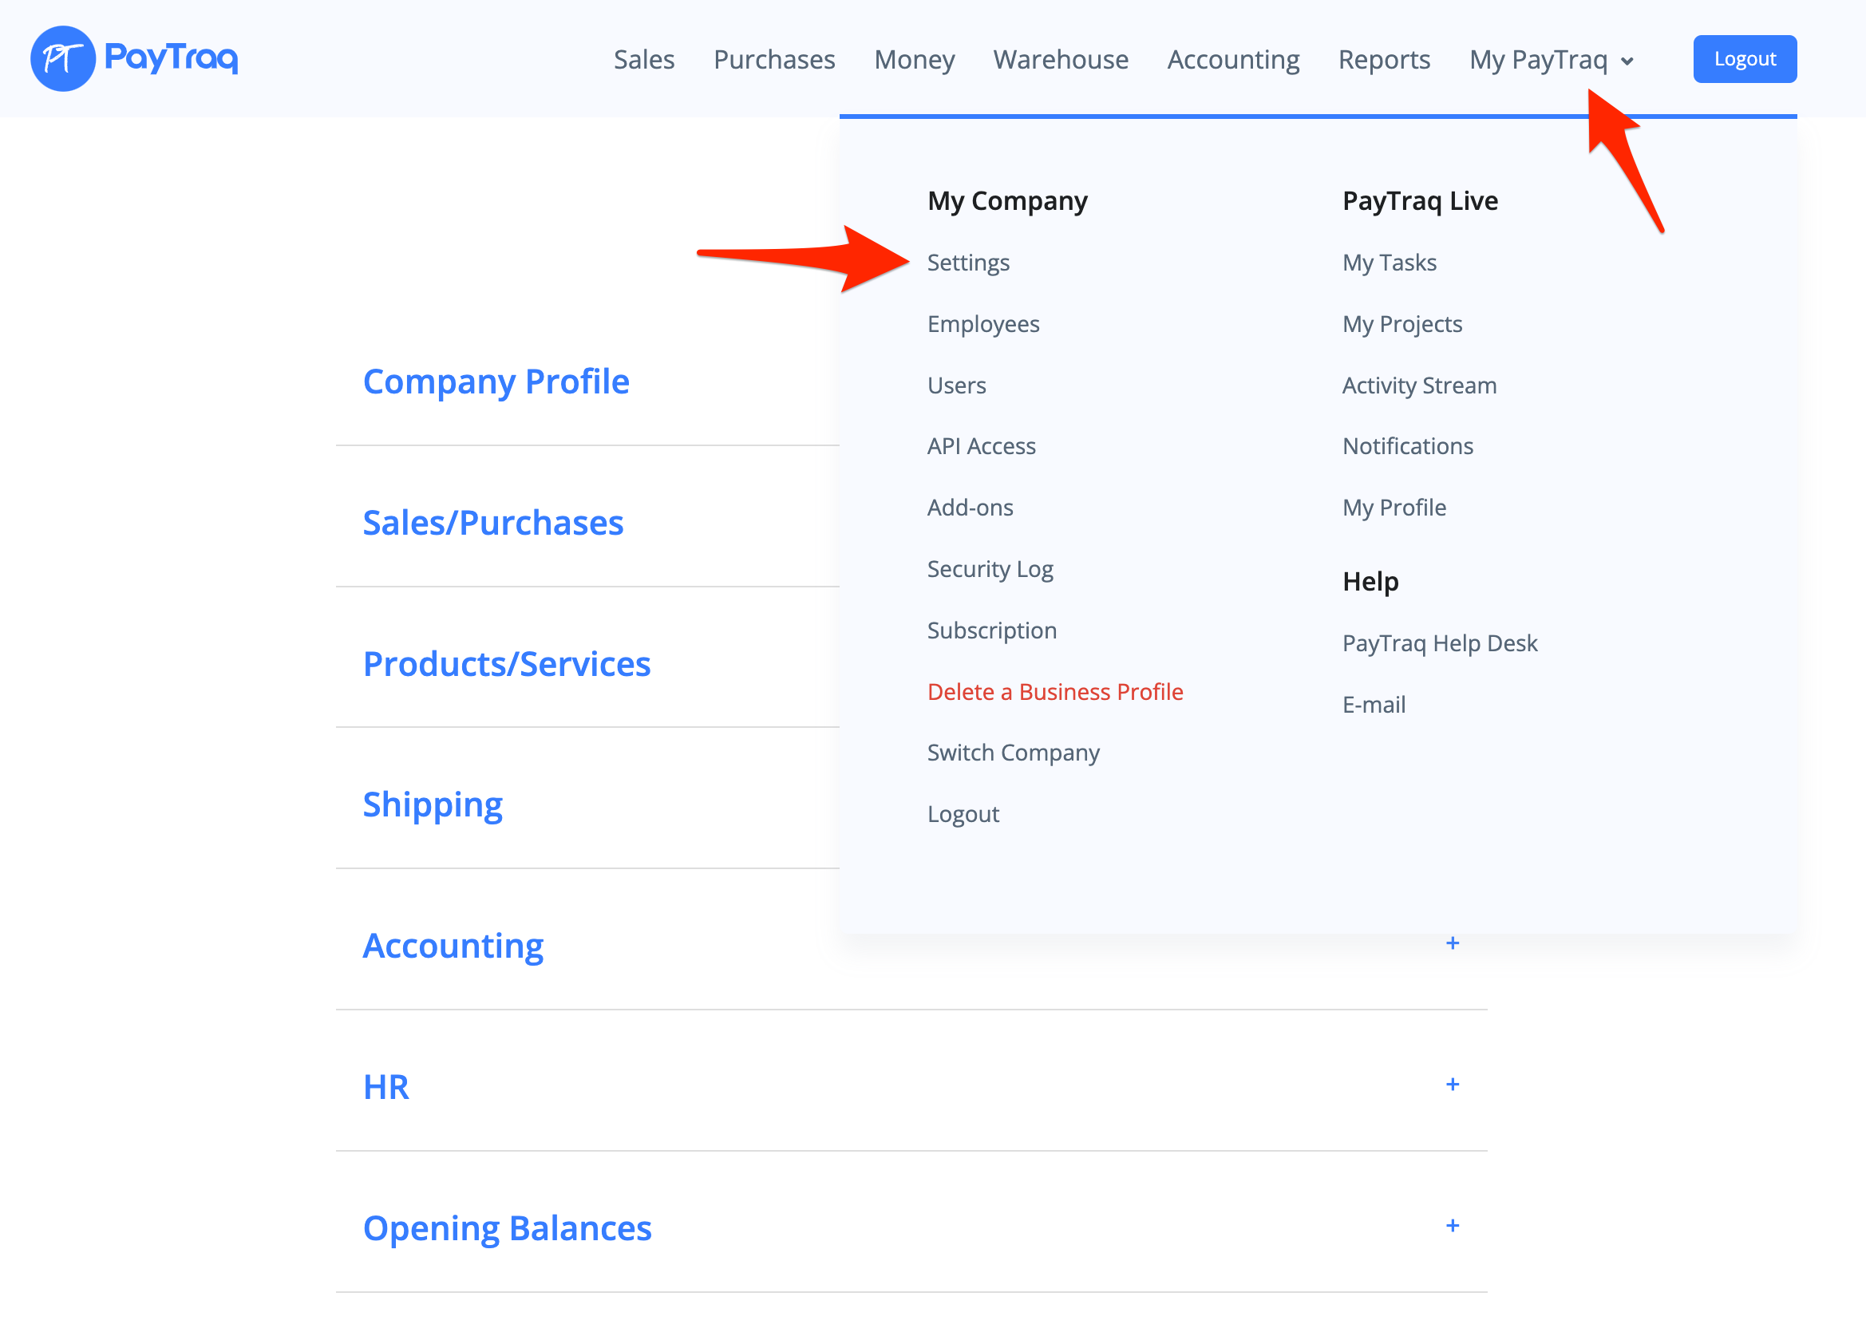This screenshot has height=1336, width=1866.
Task: Expand the HR section plus icon
Action: tap(1452, 1085)
